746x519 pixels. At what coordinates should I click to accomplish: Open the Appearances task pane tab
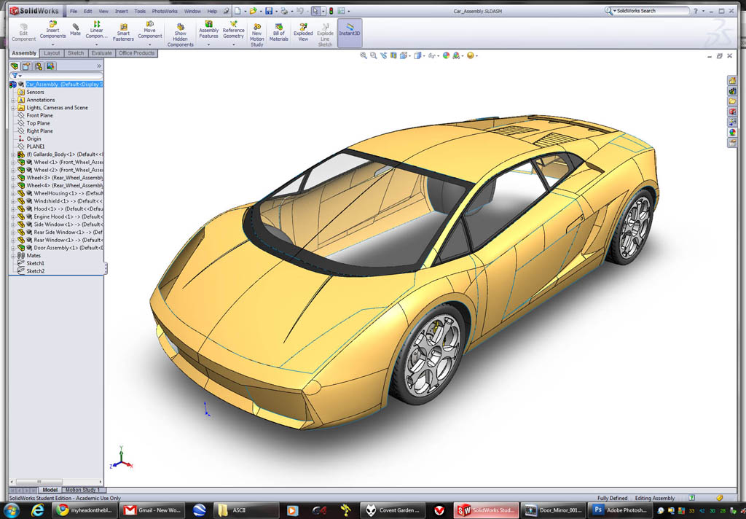pyautogui.click(x=732, y=133)
